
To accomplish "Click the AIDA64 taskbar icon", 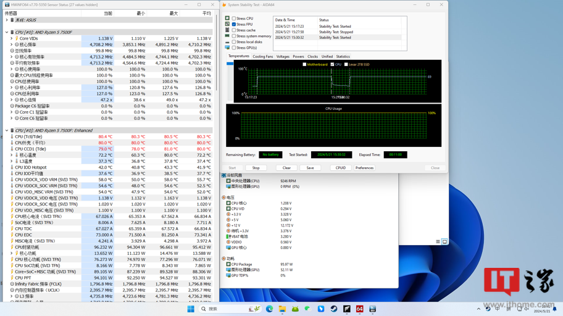I will click(360, 309).
